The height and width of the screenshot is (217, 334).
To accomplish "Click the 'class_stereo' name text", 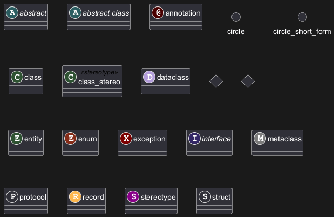I will 99,82.
